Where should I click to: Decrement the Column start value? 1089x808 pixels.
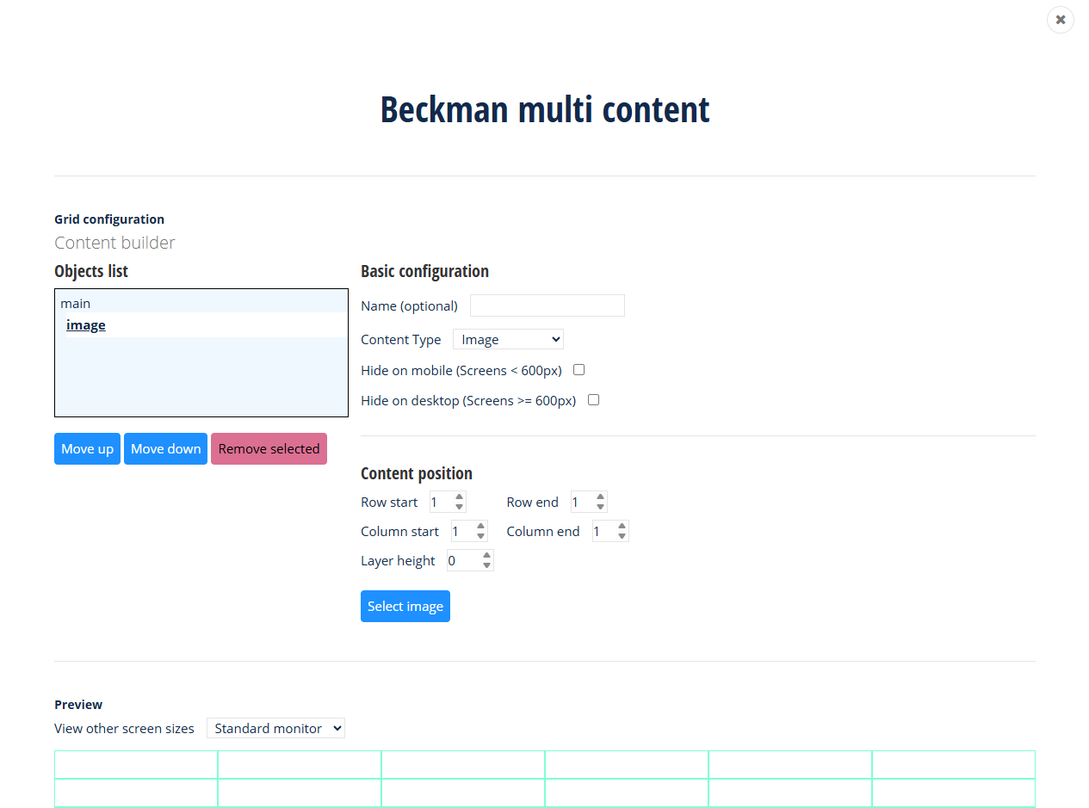480,535
